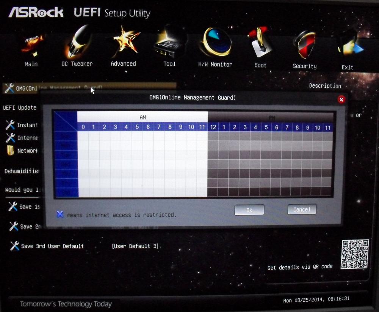Click the UEFI Update section heading
The height and width of the screenshot is (312, 379).
coord(20,107)
